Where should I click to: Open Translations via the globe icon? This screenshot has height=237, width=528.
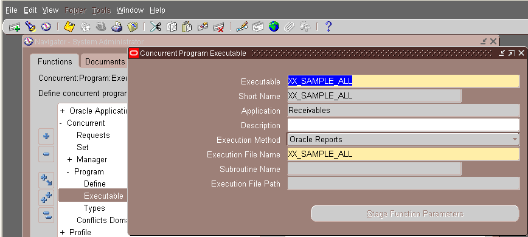pos(274,27)
